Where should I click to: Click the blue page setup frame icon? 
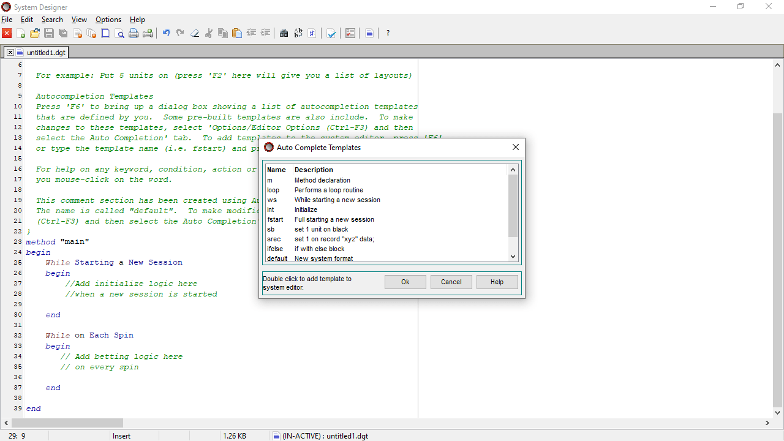[x=105, y=33]
